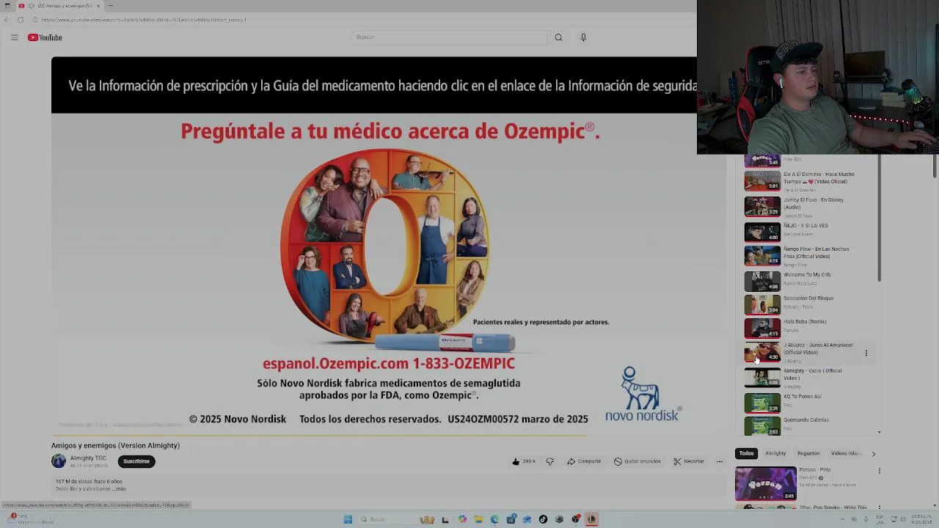
Task: Select the 'Reguetón' filter chip
Action: (808, 453)
